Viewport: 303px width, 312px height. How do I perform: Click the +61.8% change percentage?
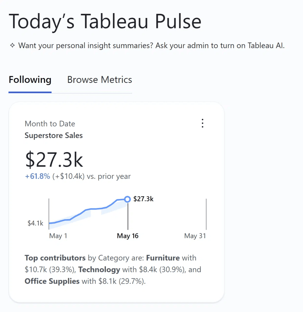tap(37, 176)
